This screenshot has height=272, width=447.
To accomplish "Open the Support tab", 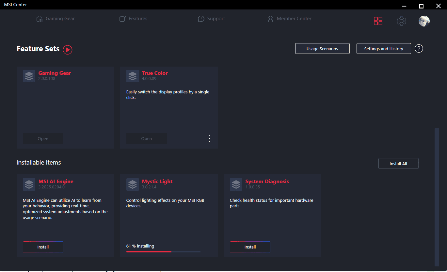I will pyautogui.click(x=211, y=19).
